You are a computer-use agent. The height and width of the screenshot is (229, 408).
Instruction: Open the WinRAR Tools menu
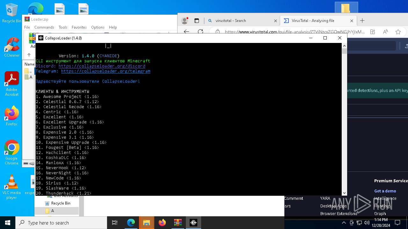click(63, 27)
